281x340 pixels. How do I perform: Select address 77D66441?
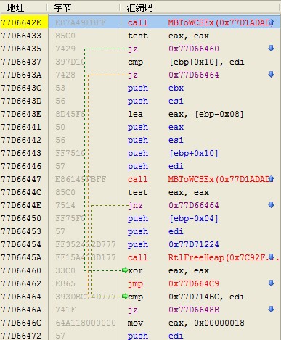[x=21, y=127]
